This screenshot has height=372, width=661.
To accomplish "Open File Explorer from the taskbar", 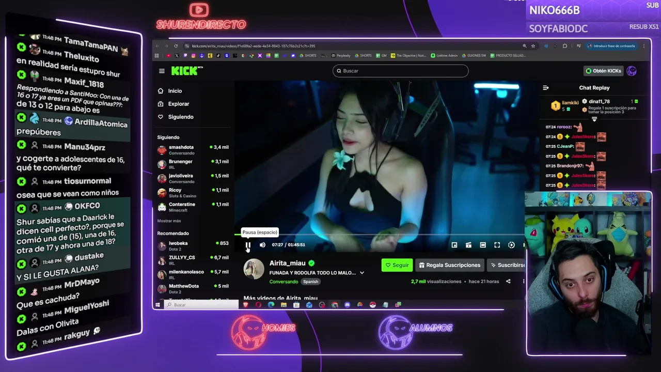I will [x=284, y=305].
